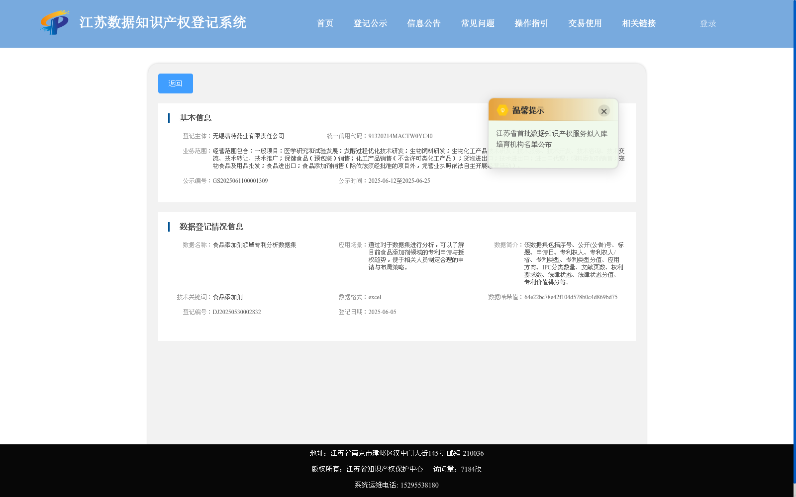Screen dimensions: 796x497
Task: Open 相关链接 menu item
Action: [x=639, y=23]
